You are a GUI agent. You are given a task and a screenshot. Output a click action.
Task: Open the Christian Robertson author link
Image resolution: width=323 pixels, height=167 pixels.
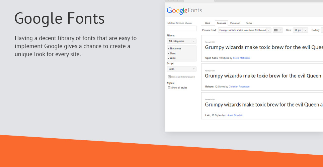pos(239,87)
